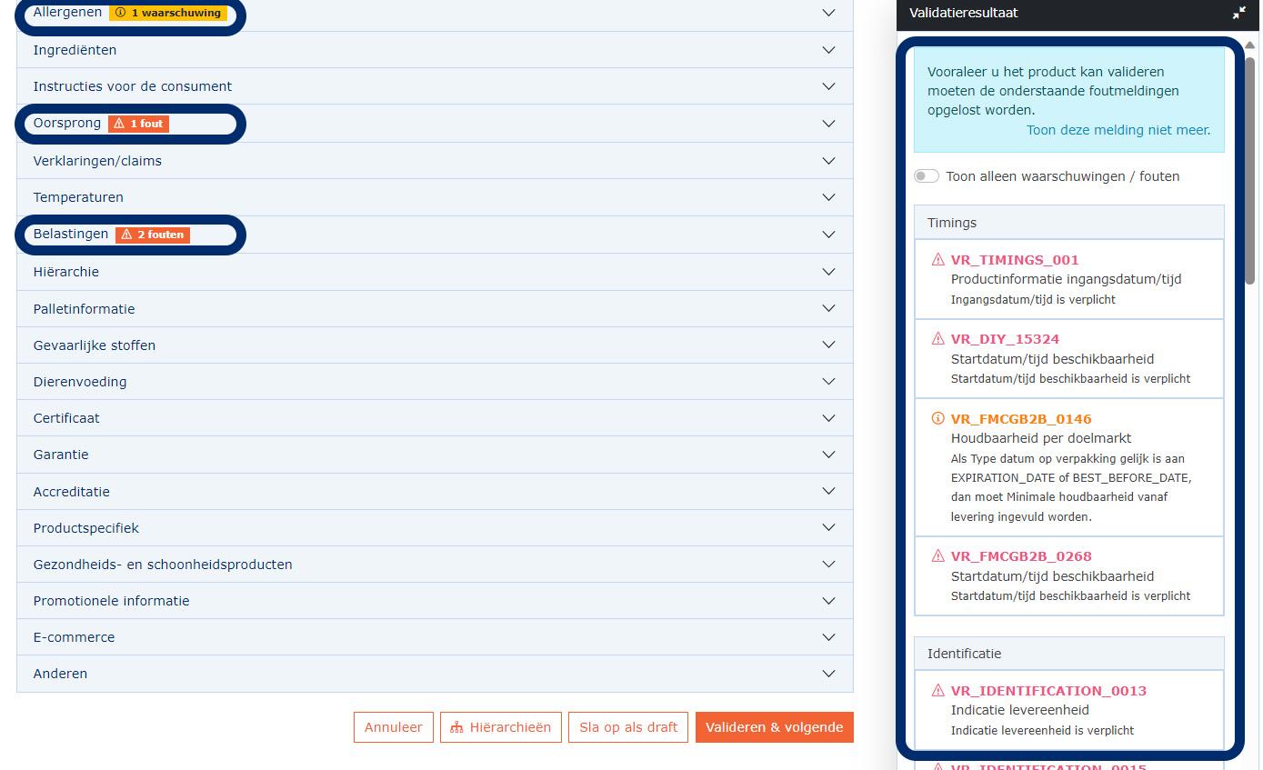This screenshot has width=1263, height=770.
Task: Click the '1 waarschuwing' badge on Allergenen
Action: coord(168,14)
